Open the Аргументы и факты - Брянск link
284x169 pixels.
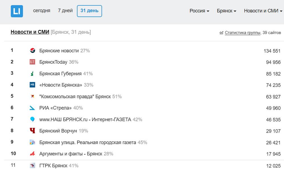71,154
